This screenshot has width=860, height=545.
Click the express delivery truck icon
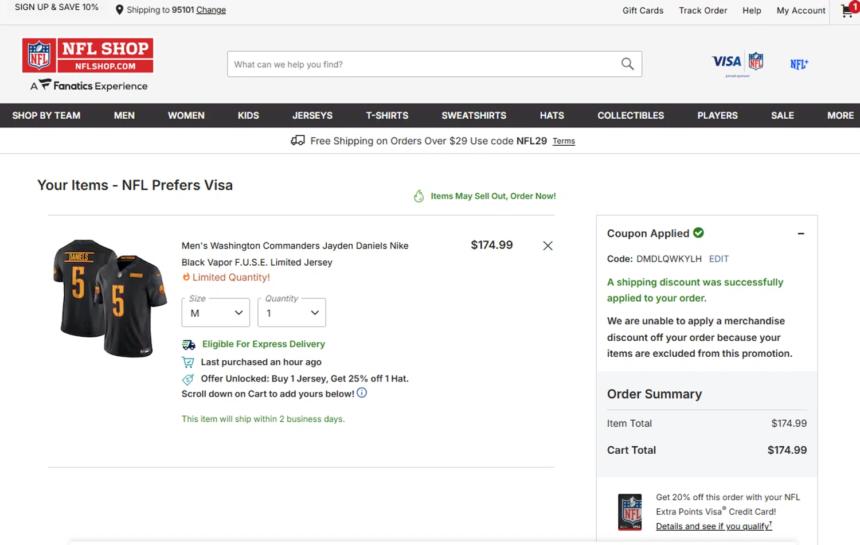189,345
